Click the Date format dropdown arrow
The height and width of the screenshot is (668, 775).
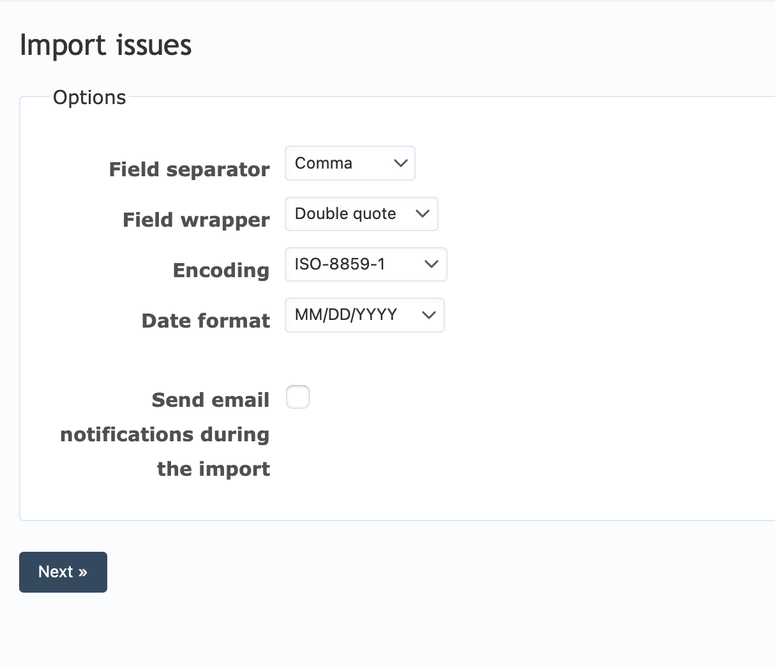click(428, 315)
